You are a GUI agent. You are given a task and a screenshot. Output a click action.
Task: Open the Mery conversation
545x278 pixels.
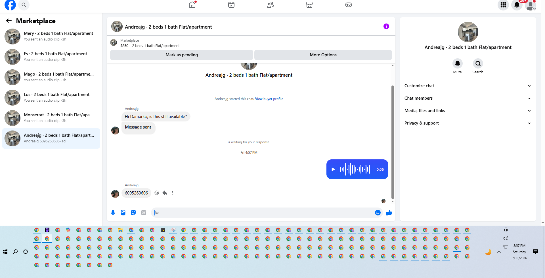point(51,37)
